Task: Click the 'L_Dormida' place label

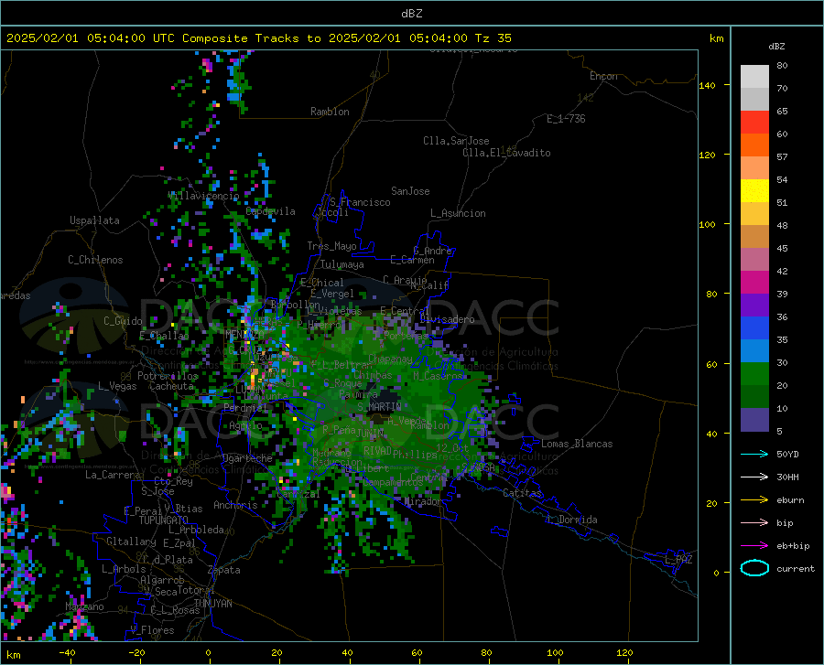Action: click(571, 520)
